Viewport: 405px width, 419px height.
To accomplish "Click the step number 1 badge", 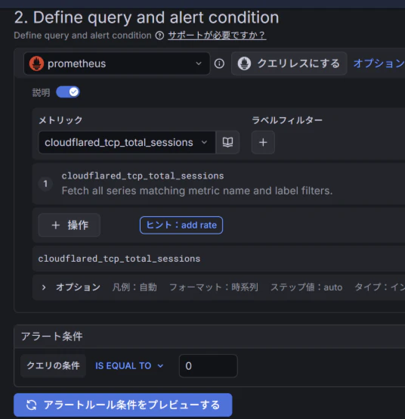I will point(45,184).
